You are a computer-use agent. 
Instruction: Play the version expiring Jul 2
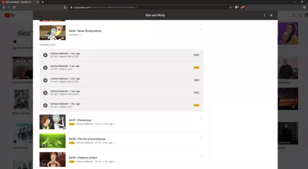(x=46, y=106)
